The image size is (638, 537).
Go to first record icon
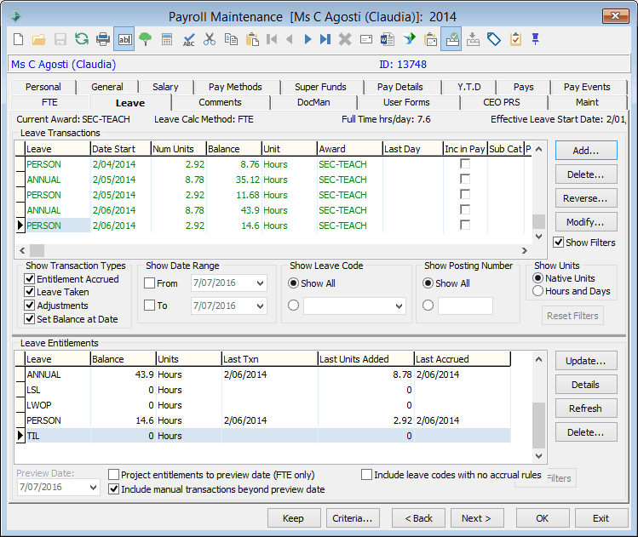272,39
